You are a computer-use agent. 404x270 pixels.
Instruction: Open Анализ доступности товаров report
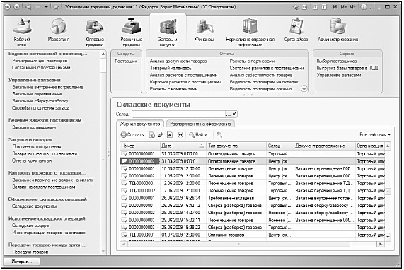click(x=178, y=61)
